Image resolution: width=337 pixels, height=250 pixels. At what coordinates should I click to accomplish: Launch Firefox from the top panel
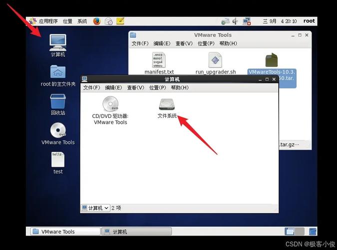pos(97,21)
